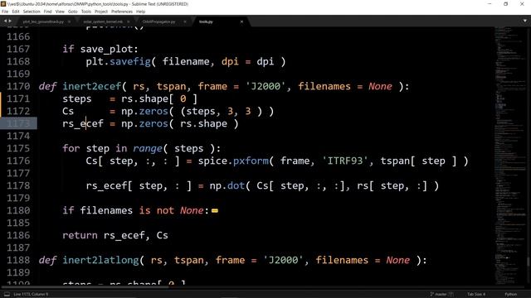The image size is (531, 298).
Task: Click the vertical scrollbar thumb at right edge
Action: pyautogui.click(x=529, y=262)
